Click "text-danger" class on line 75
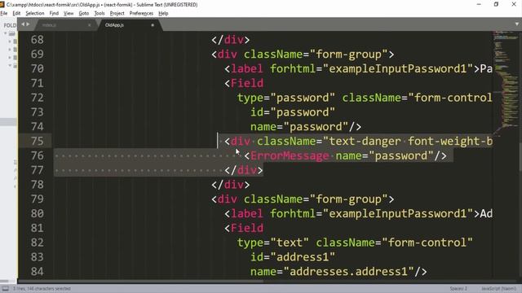 [365, 141]
